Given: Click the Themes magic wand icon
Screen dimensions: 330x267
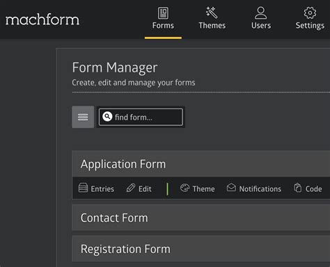Looking at the screenshot, I should [x=212, y=13].
